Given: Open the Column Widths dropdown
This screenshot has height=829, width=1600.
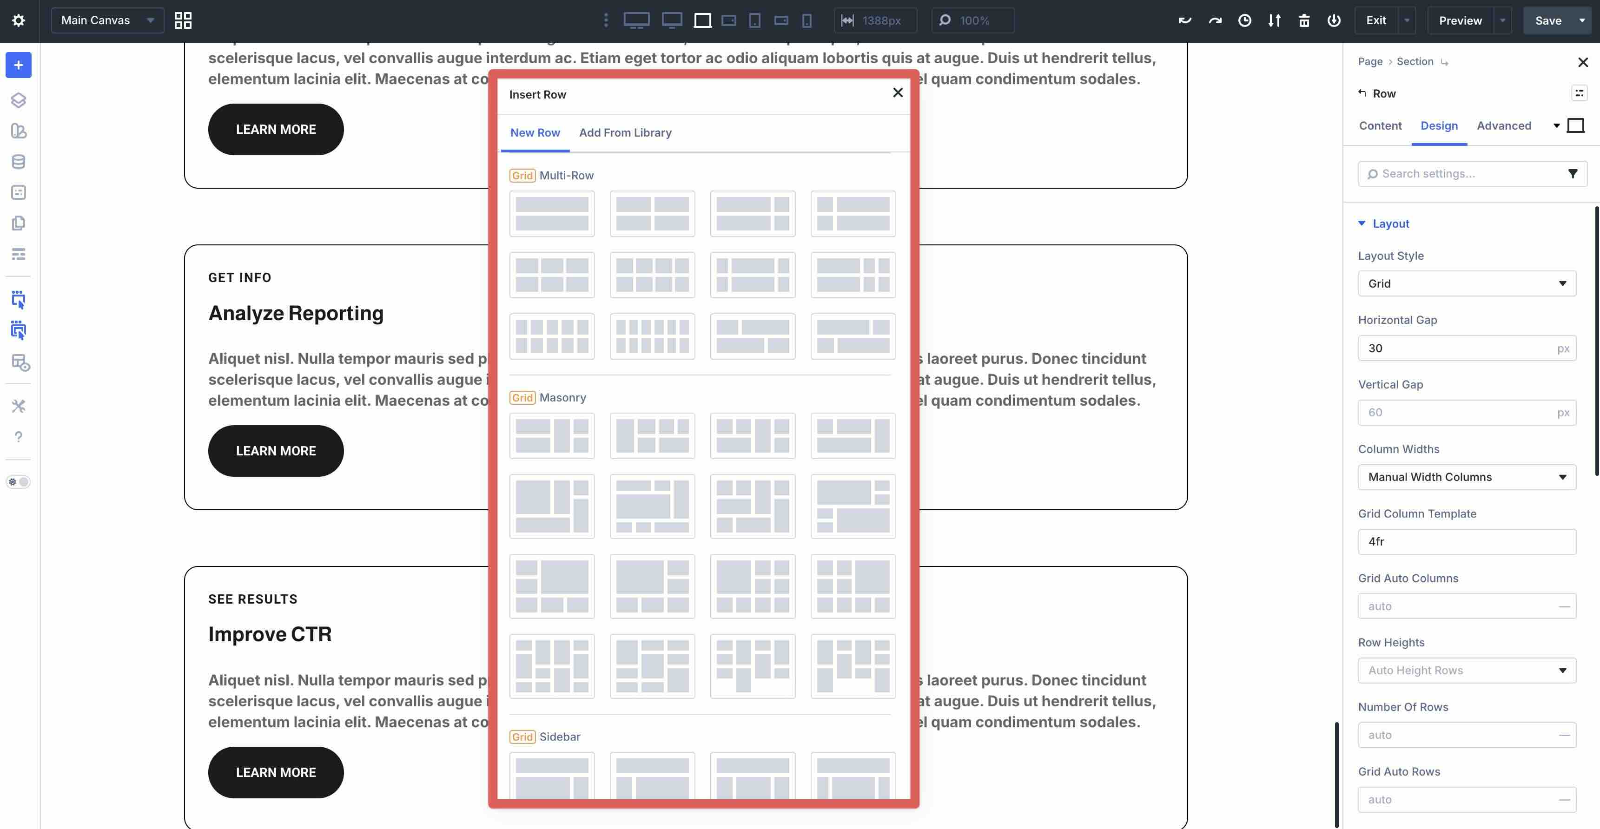Looking at the screenshot, I should (x=1467, y=477).
